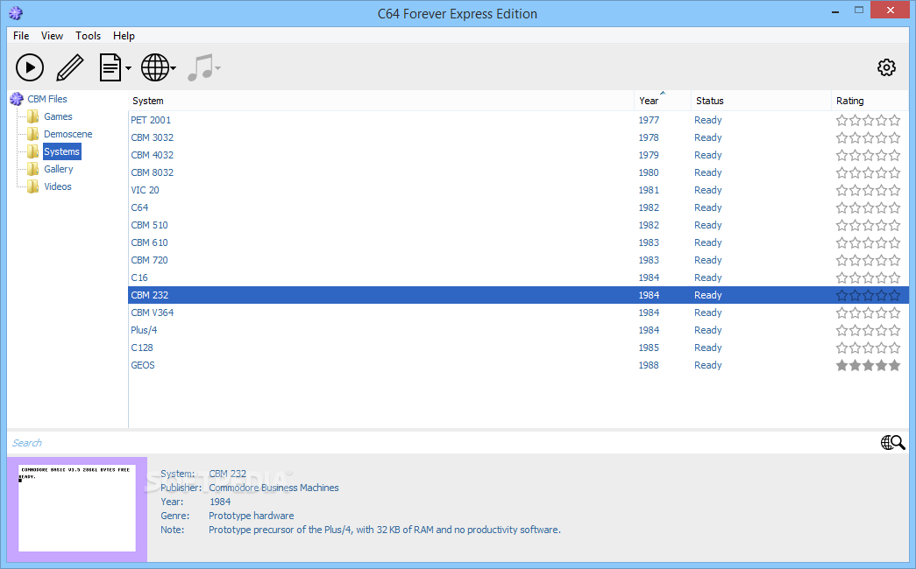Viewport: 916px width, 569px height.
Task: Select the CBM 720 row
Action: (518, 260)
